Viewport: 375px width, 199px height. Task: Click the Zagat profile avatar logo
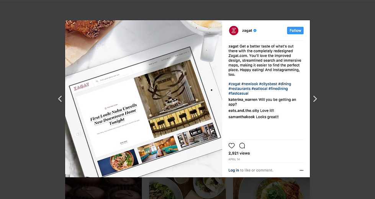(x=234, y=31)
